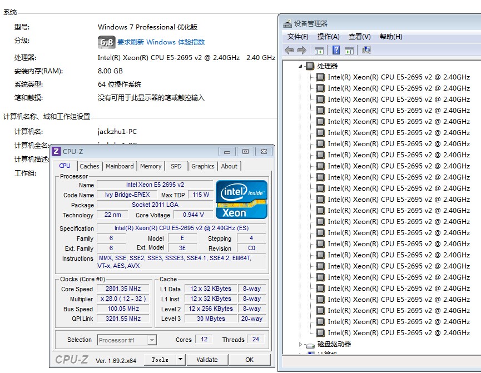Click the Stepping value '4'
This screenshot has height=373, width=481.
click(251, 238)
